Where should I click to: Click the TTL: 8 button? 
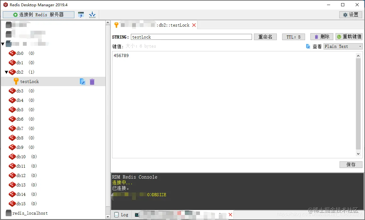coord(293,37)
